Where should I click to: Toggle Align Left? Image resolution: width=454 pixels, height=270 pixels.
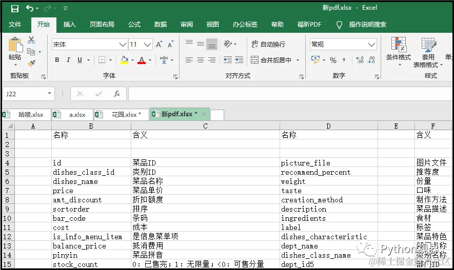189,60
